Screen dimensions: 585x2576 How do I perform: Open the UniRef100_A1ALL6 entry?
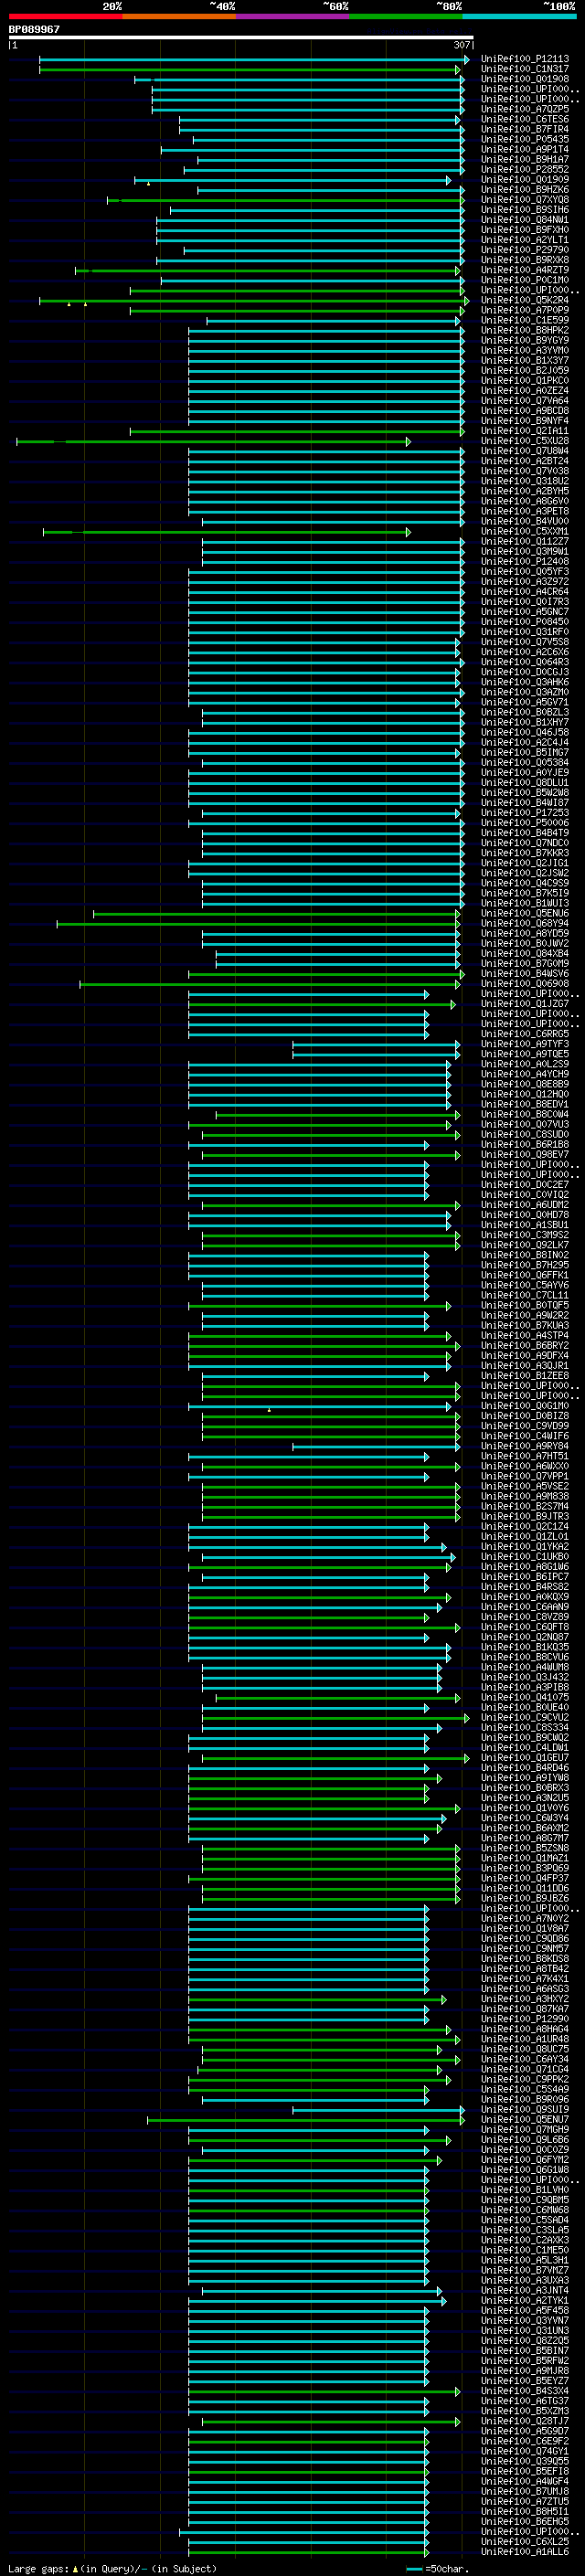click(525, 2552)
